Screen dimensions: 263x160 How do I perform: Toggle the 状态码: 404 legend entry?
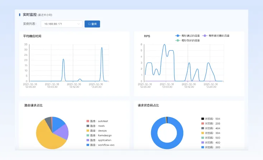pos(211,128)
